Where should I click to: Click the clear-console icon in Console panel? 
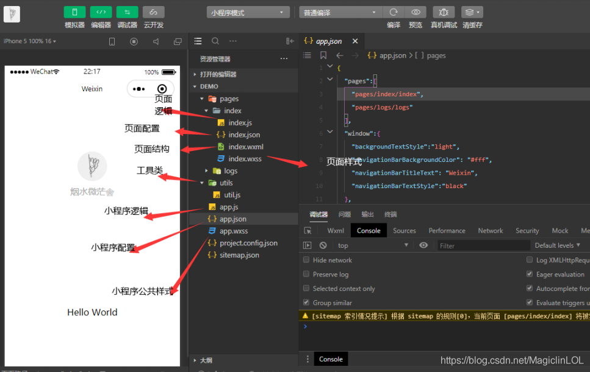click(323, 245)
